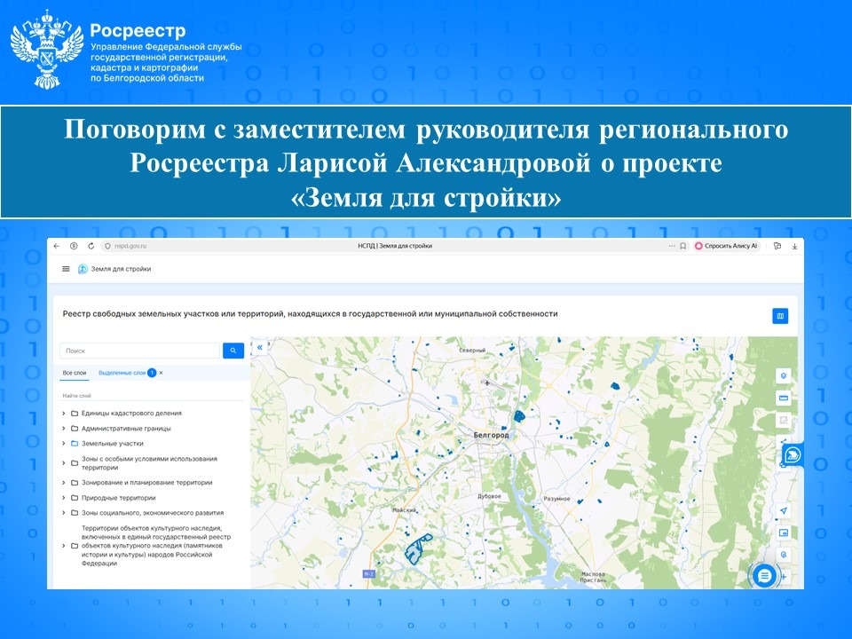Screen dimensions: 852x639
Task: Open the three-dots menu in the address bar
Action: 672,246
